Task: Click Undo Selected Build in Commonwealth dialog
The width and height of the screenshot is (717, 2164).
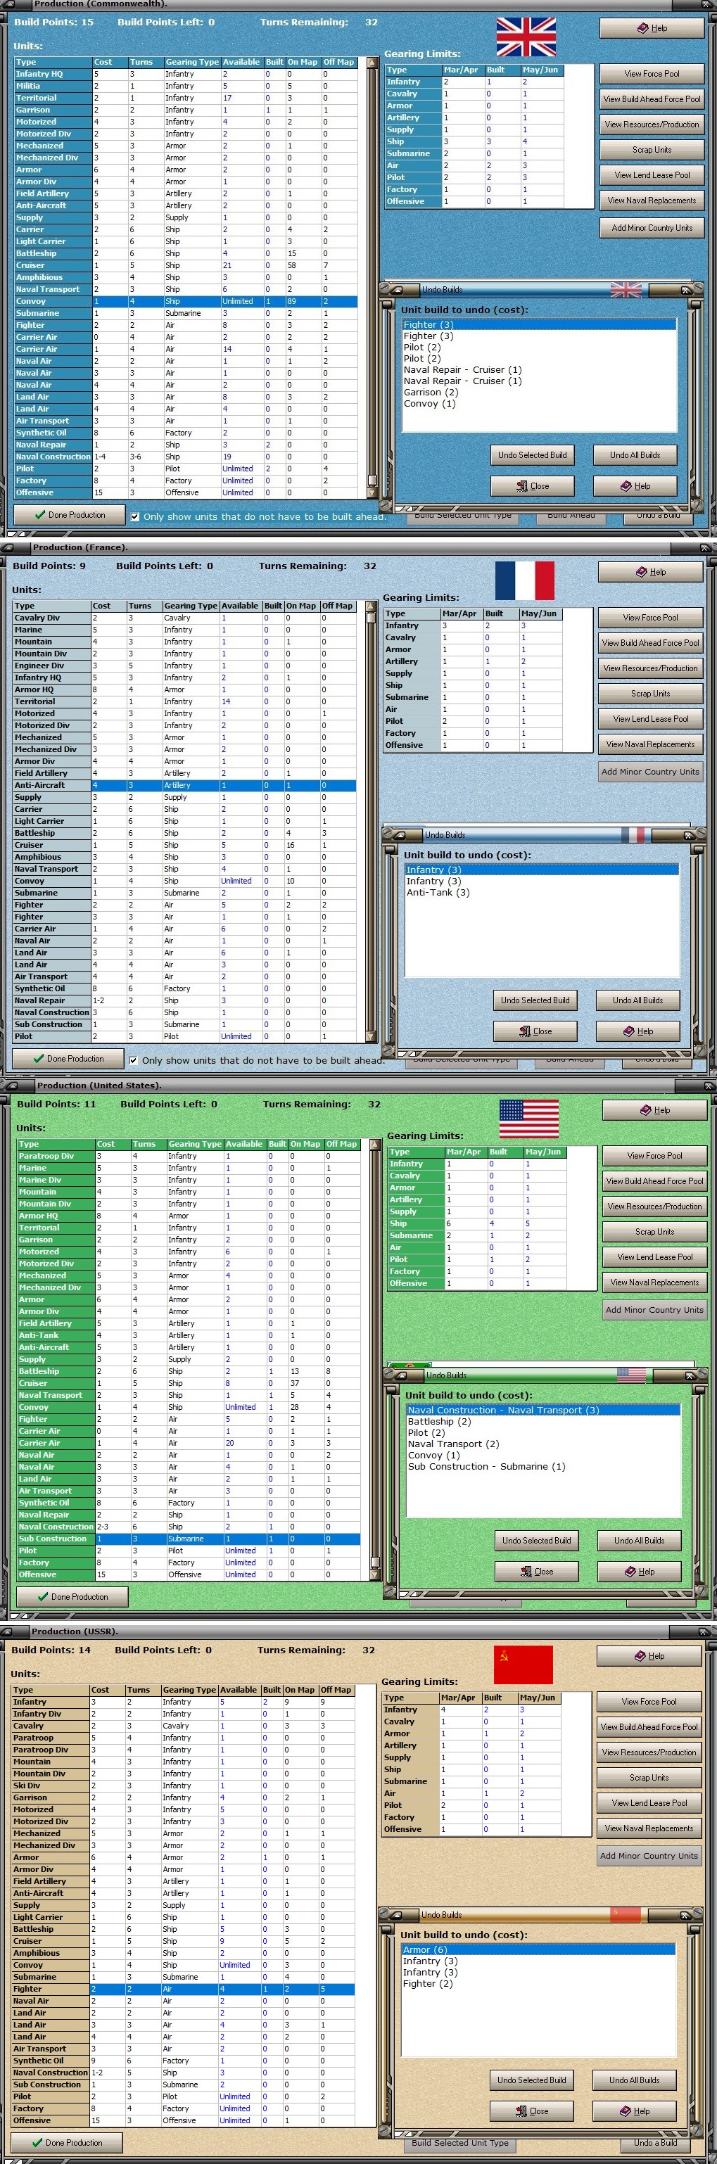Action: [x=532, y=455]
